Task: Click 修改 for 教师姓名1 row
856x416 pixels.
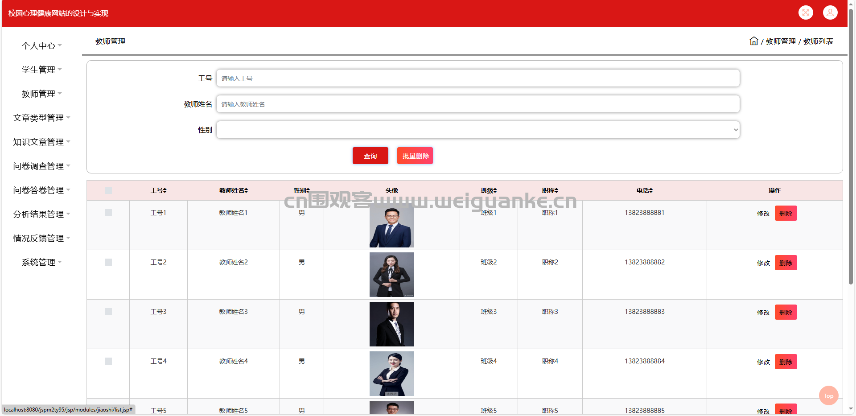Action: (763, 214)
